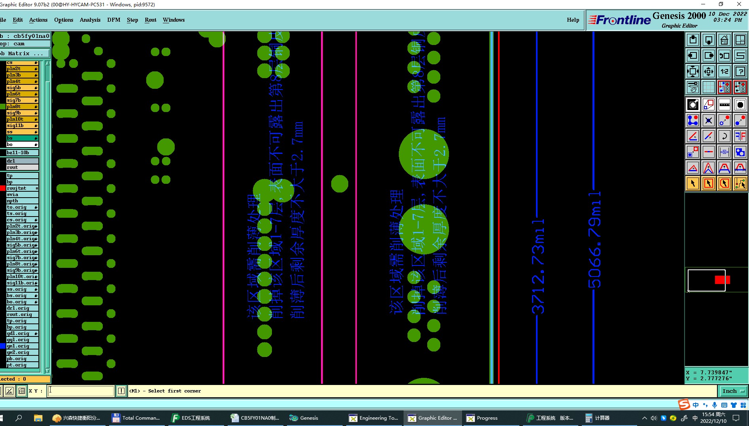Select the polygon area select tool
This screenshot has width=749, height=426.
coord(724,183)
